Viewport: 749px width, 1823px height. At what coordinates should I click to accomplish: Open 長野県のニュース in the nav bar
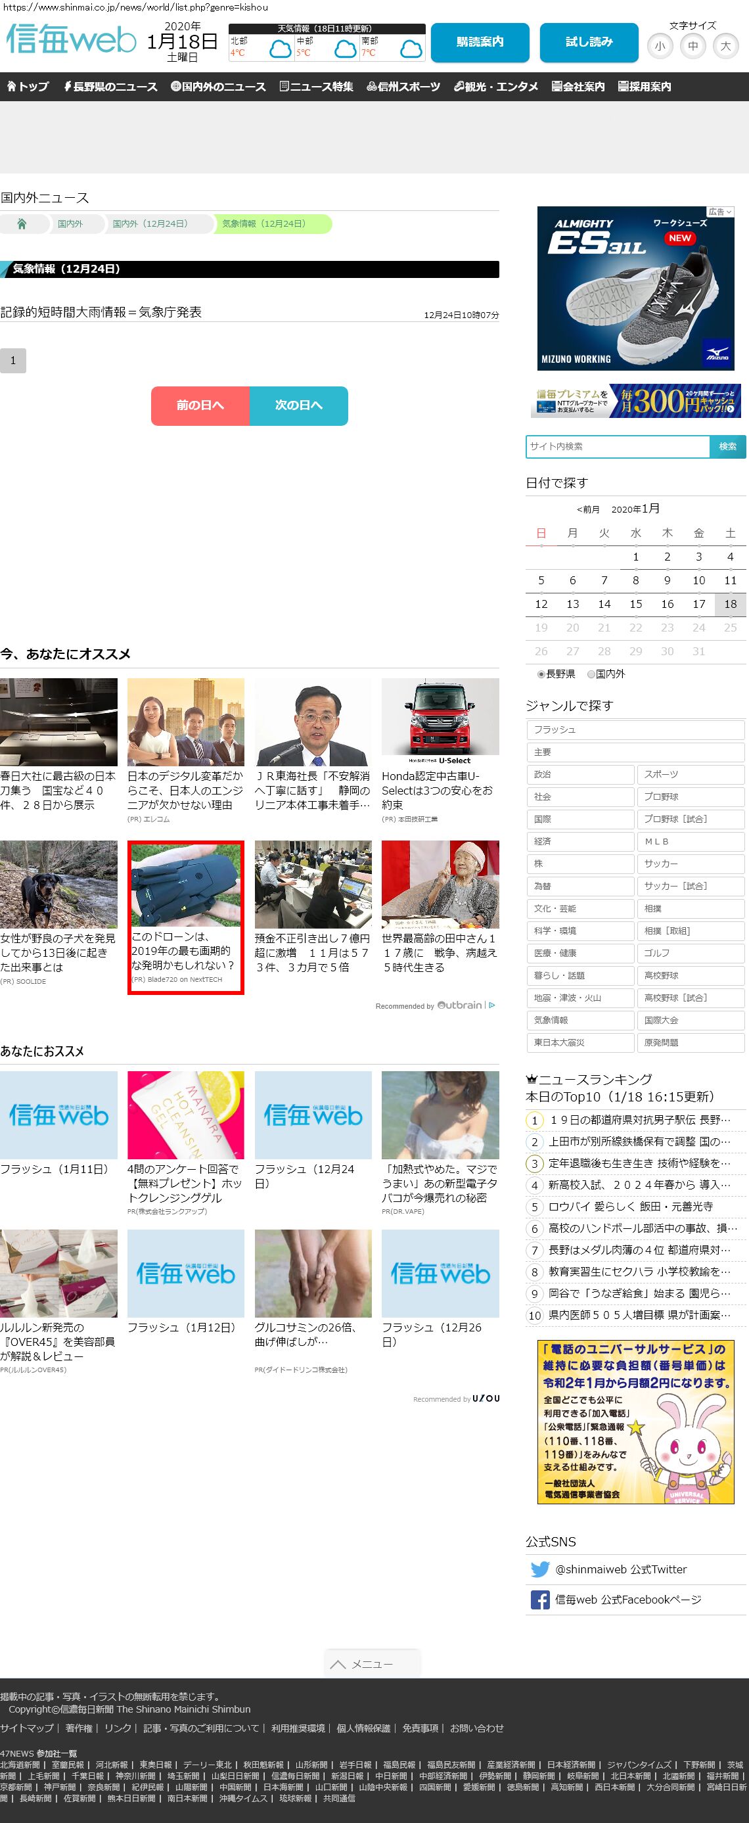(110, 87)
